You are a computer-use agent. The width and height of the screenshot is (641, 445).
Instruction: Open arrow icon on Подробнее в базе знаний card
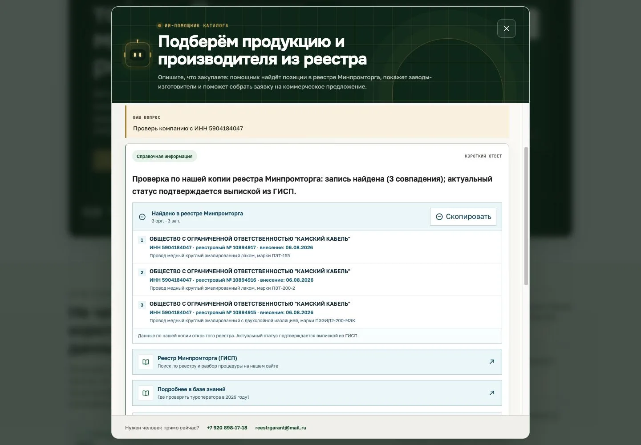click(492, 393)
